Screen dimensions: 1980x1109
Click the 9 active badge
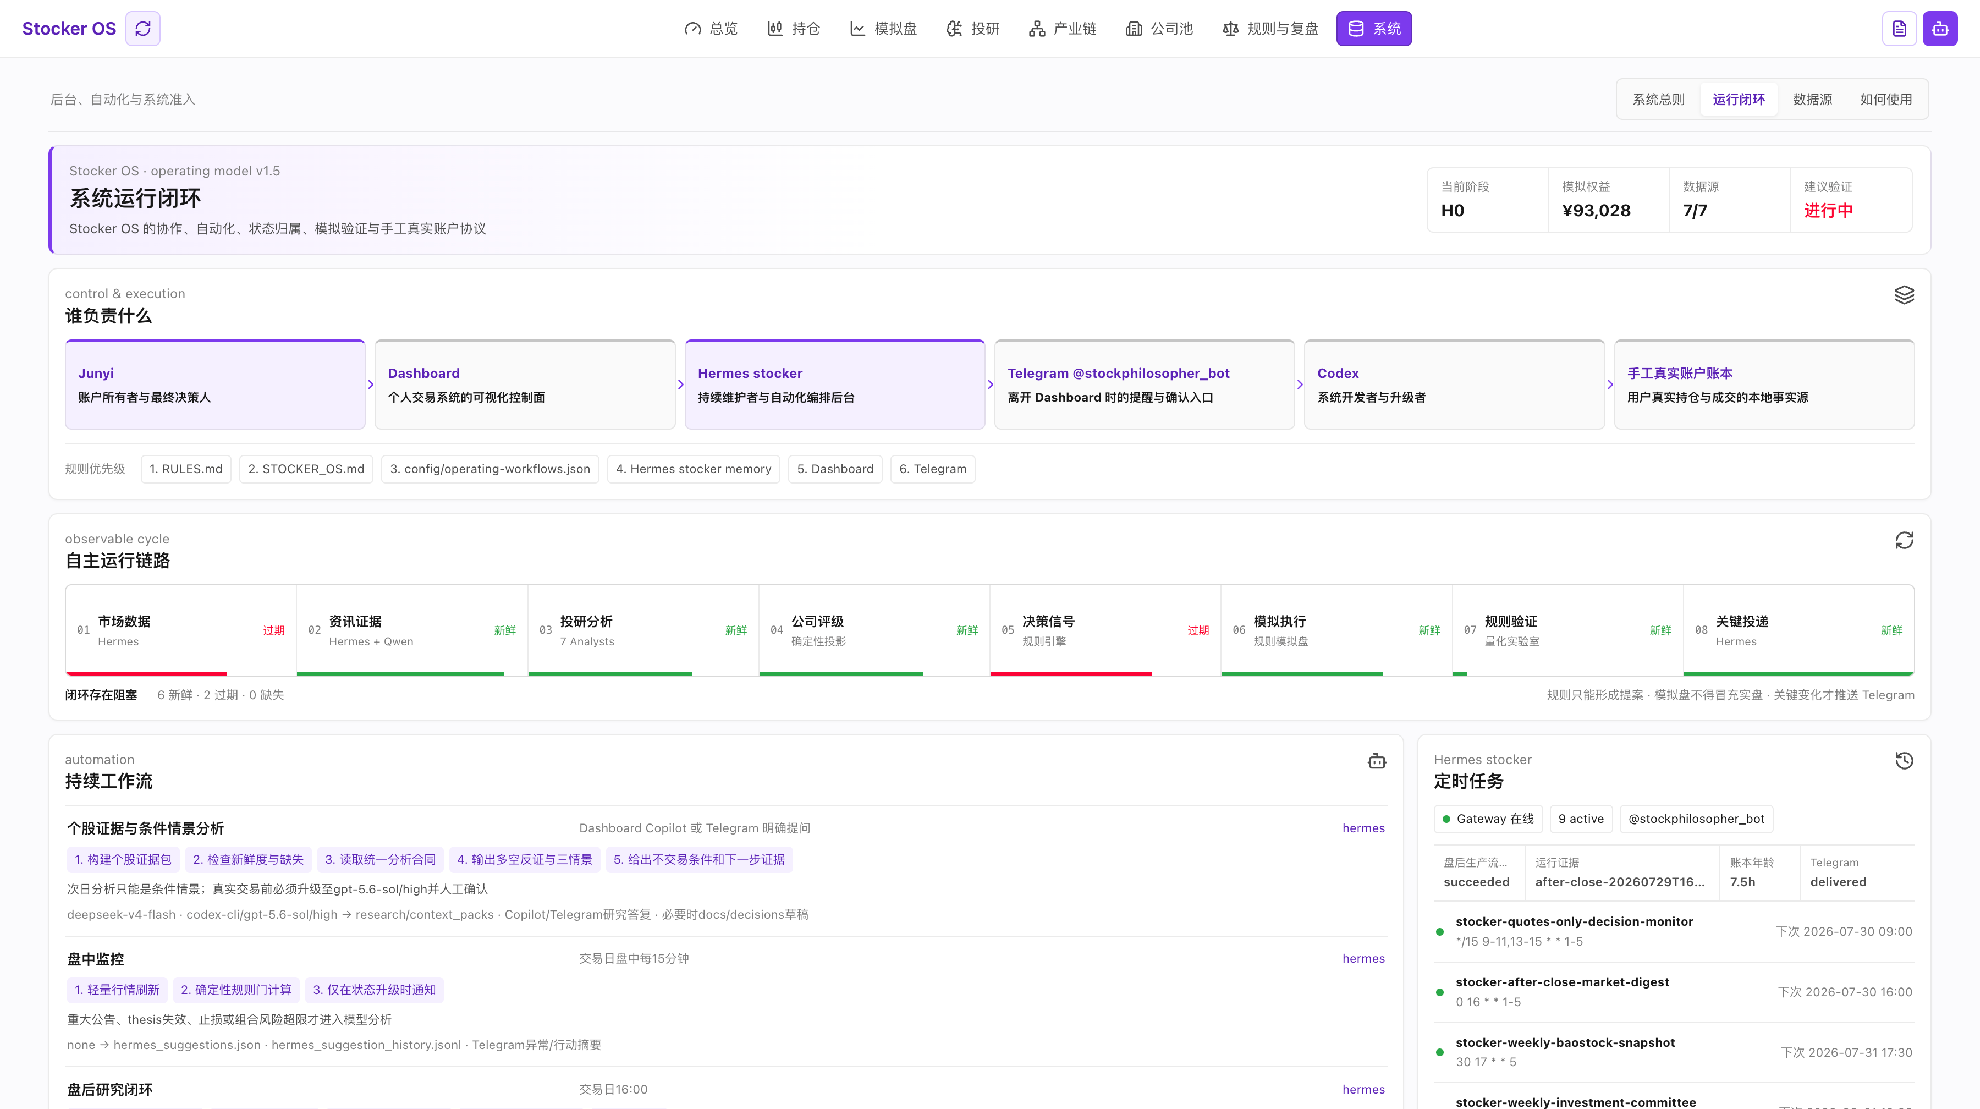(1581, 819)
